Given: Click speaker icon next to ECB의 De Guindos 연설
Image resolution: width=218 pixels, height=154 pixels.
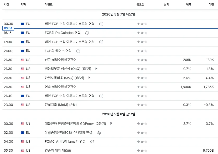Looking at the screenshot, I should (x=87, y=33).
